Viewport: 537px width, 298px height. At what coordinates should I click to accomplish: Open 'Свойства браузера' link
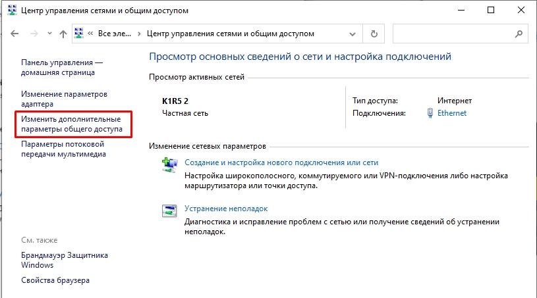click(x=55, y=280)
